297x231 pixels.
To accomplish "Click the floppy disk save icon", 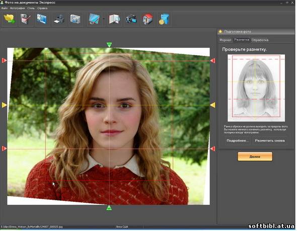I will pos(26,19).
